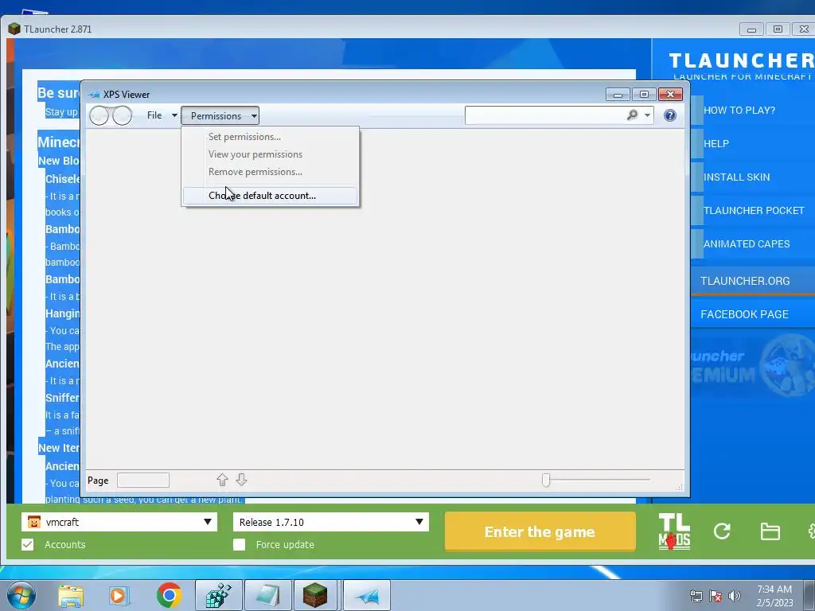This screenshot has height=611, width=815.
Task: Click the TLAUNCHER.ORG button
Action: [753, 281]
